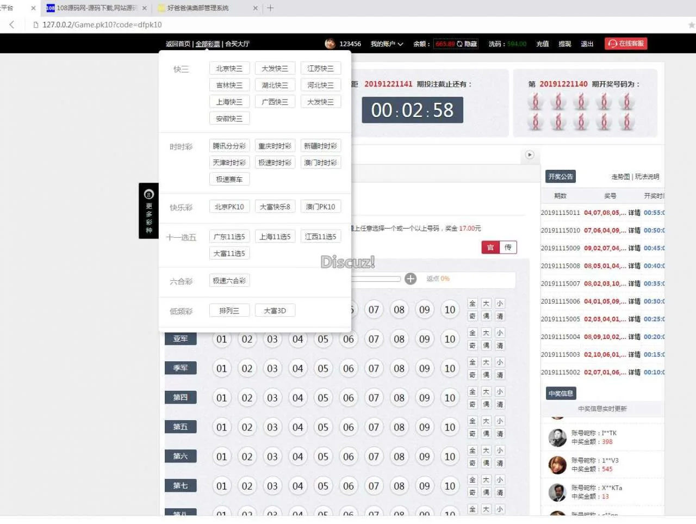Click the 在线客服 headset icon
The width and height of the screenshot is (696, 524).
(x=613, y=44)
